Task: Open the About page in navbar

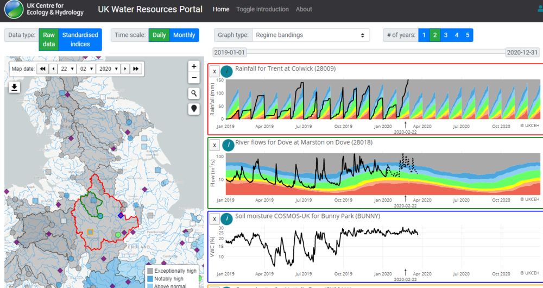Action: coord(304,9)
